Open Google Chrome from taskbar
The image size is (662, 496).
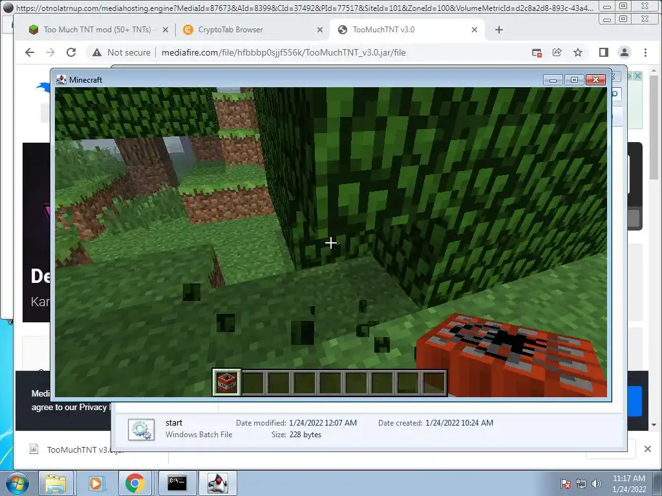135,483
